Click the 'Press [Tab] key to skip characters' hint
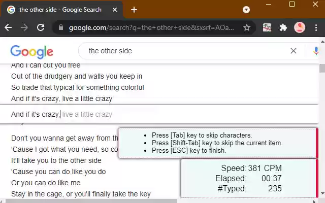Image resolution: width=325 pixels, height=203 pixels. pos(202,136)
